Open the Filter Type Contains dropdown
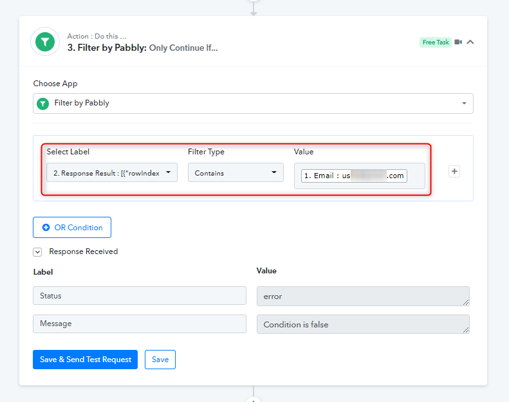This screenshot has height=402, width=509. click(236, 172)
